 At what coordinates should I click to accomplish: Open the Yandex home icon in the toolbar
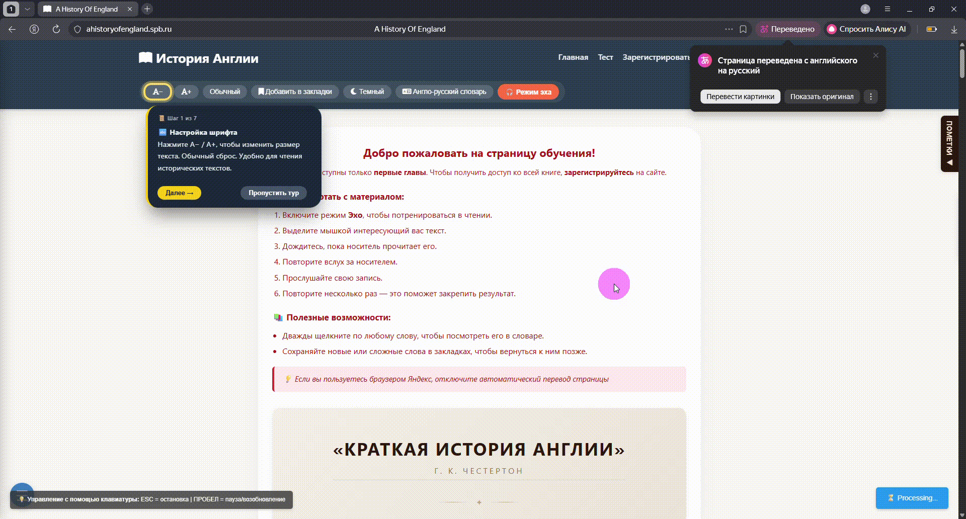[x=34, y=29]
